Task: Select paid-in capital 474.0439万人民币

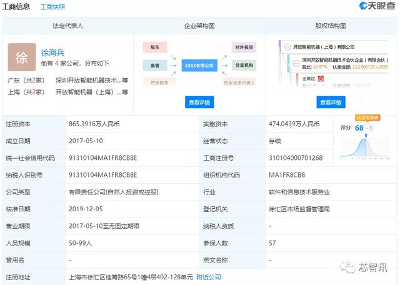Action: 294,124
